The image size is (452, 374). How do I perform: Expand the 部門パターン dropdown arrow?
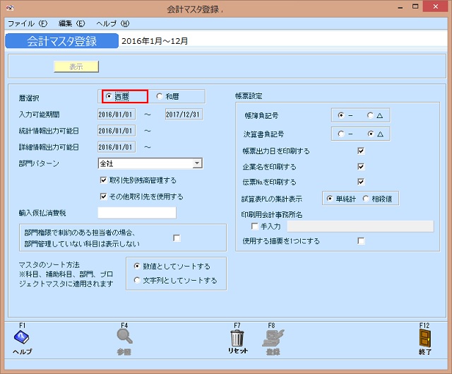[x=197, y=163]
